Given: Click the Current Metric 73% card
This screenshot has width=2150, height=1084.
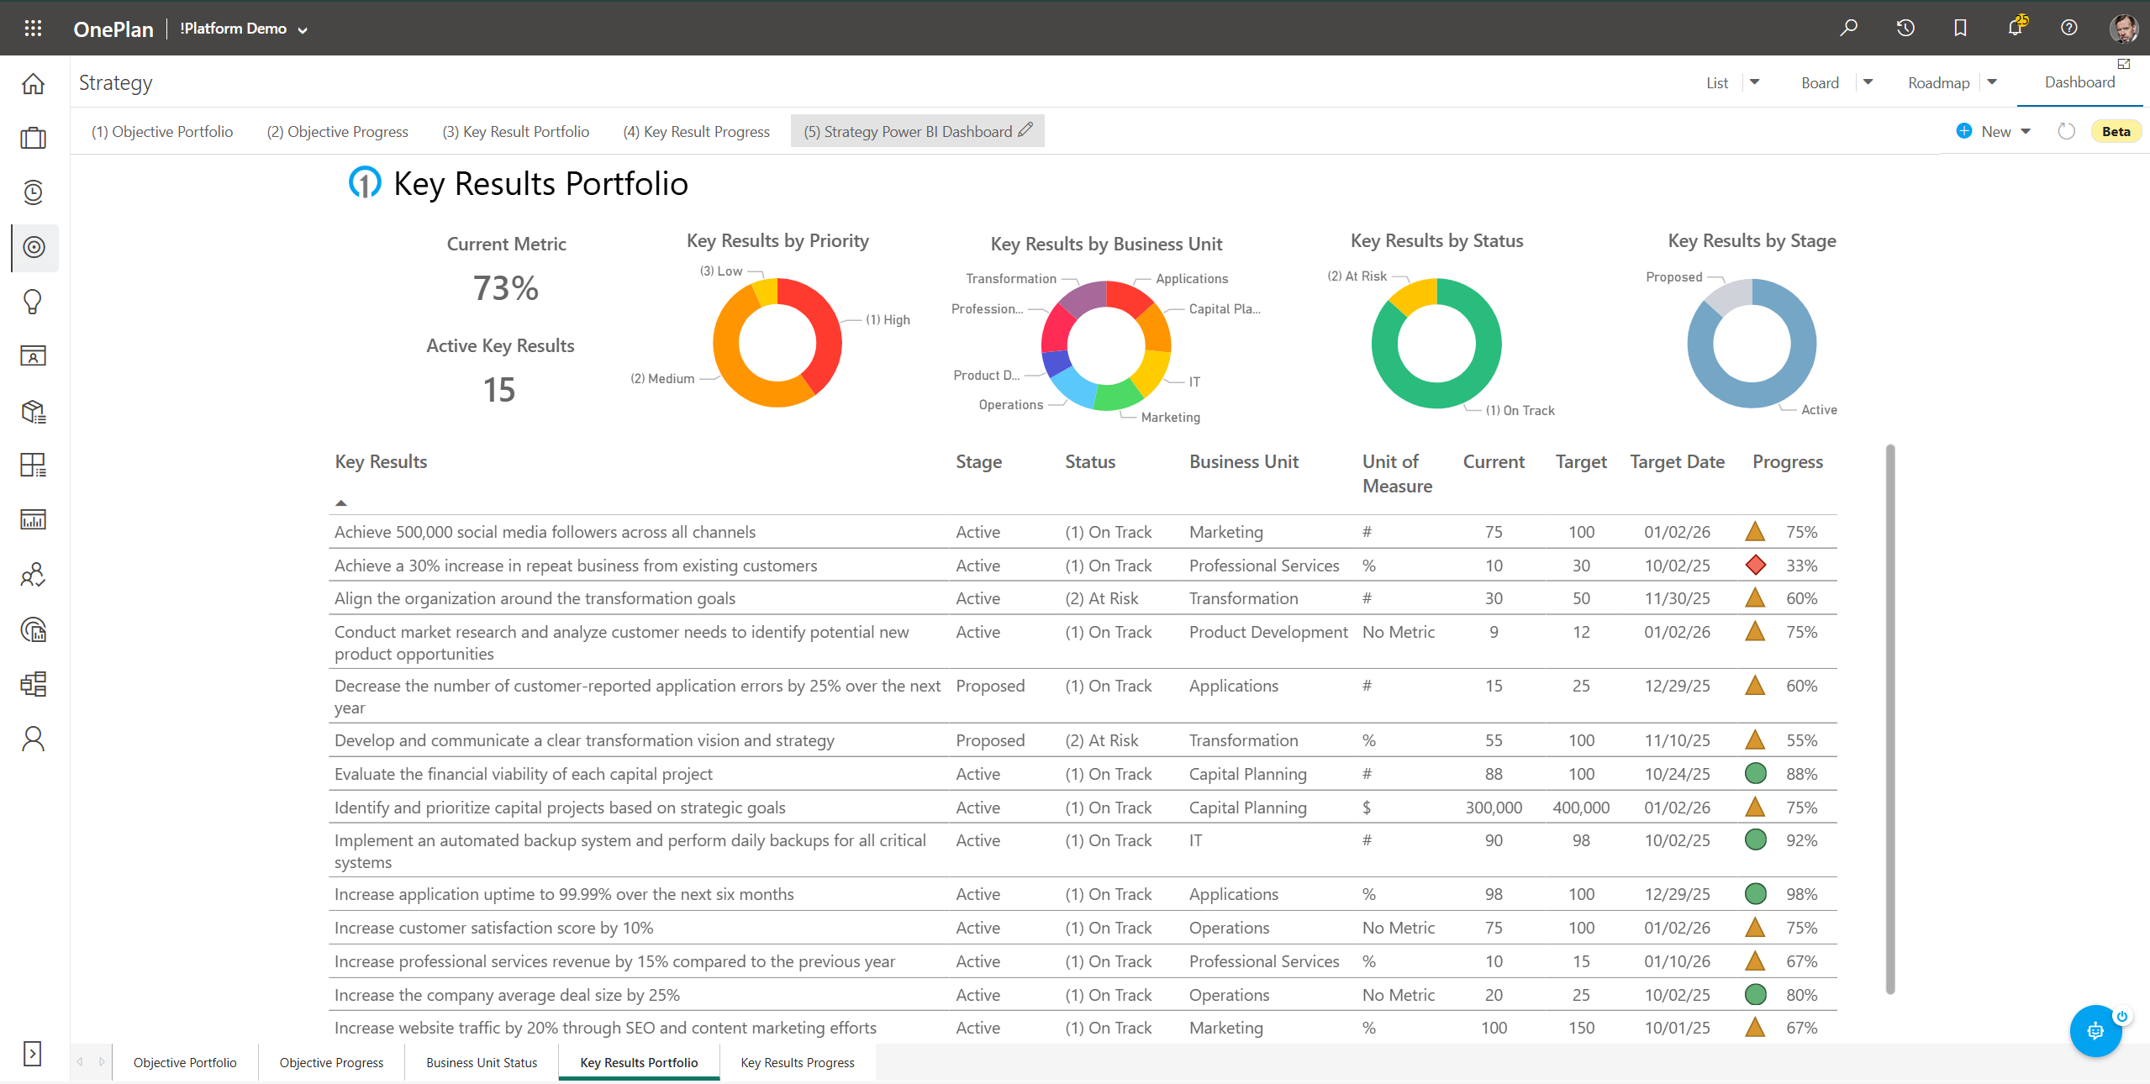Looking at the screenshot, I should [506, 273].
